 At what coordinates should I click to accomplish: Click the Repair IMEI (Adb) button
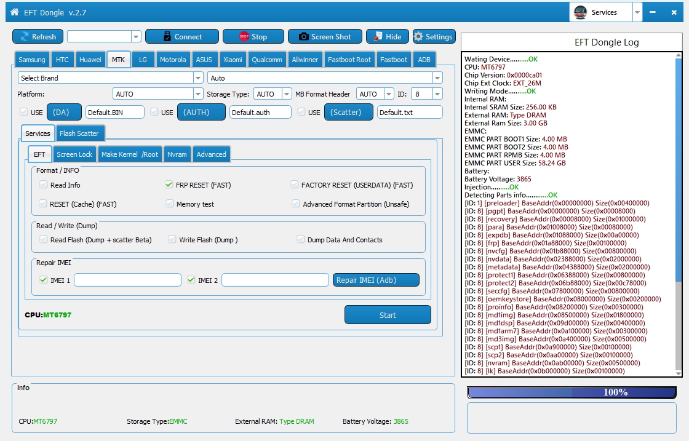tap(376, 280)
